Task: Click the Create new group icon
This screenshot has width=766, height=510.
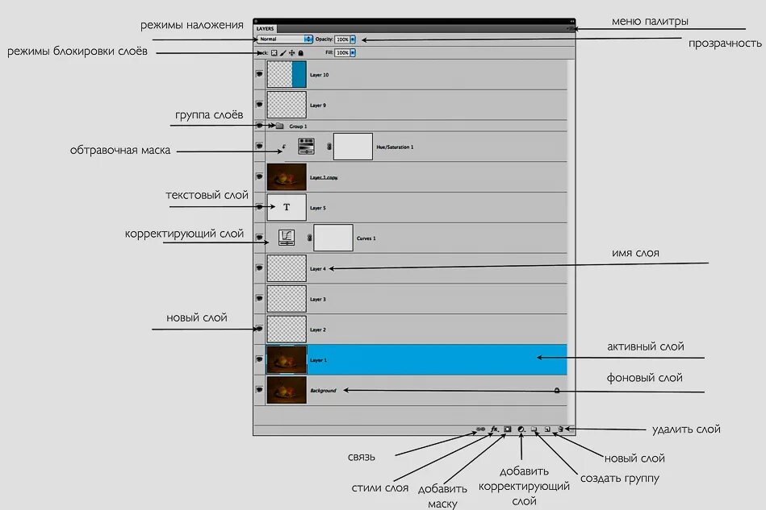Action: pos(534,429)
